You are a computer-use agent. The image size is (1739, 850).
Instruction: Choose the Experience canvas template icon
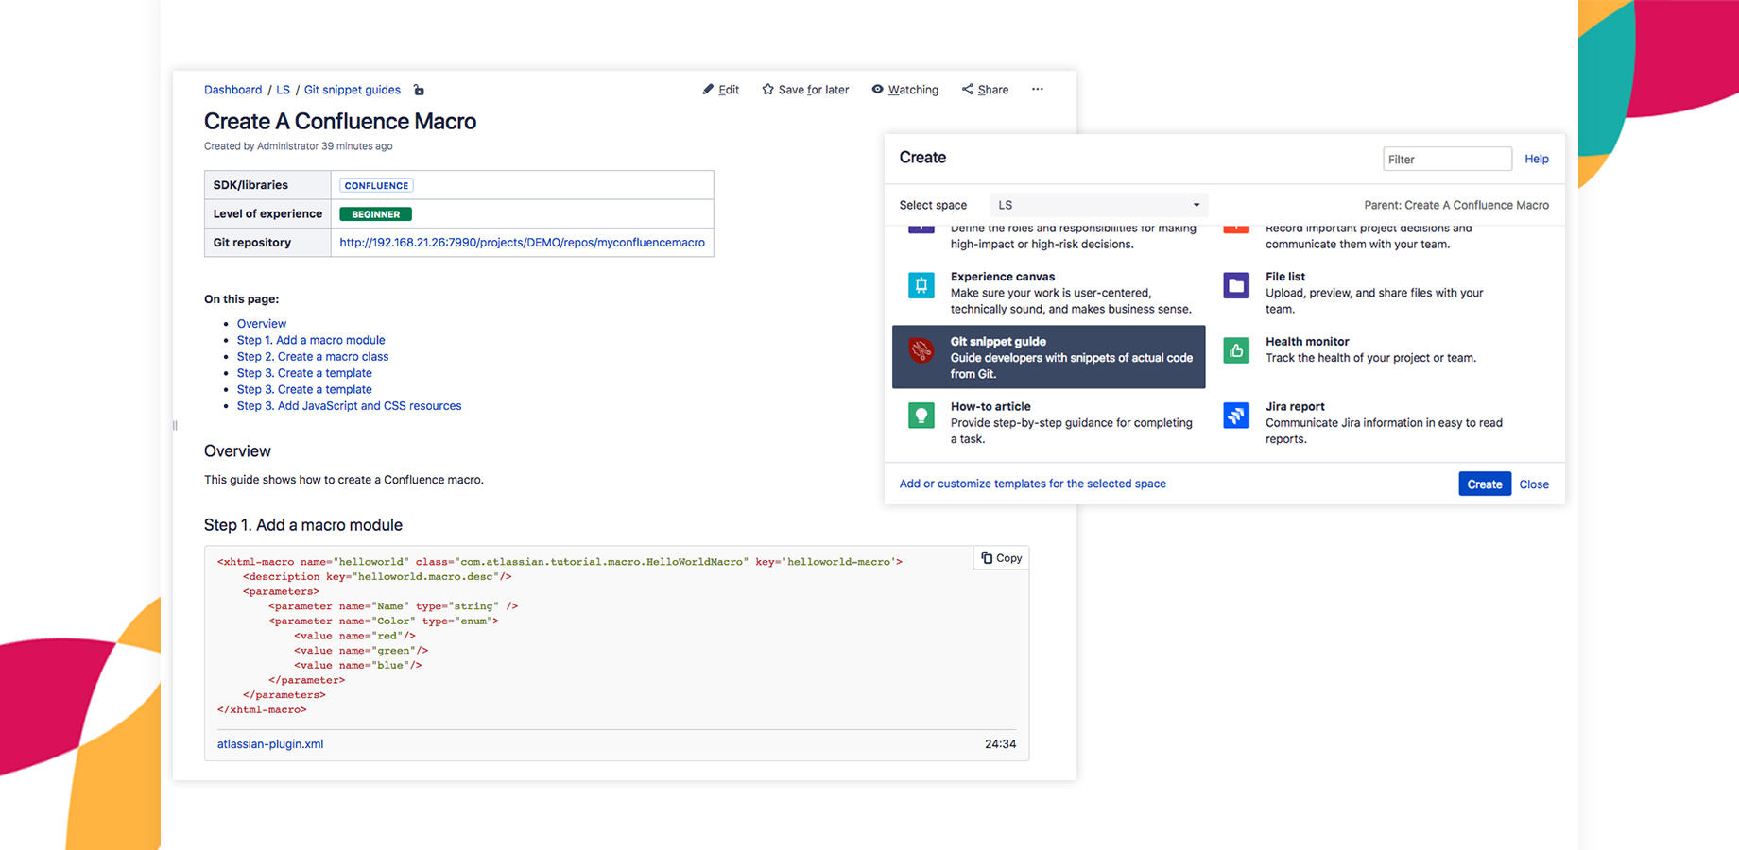921,285
